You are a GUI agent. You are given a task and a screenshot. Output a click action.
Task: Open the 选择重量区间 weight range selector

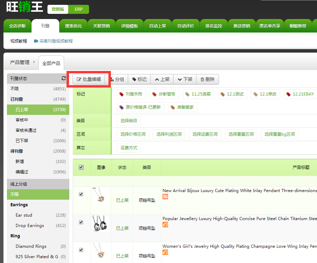click(x=241, y=134)
